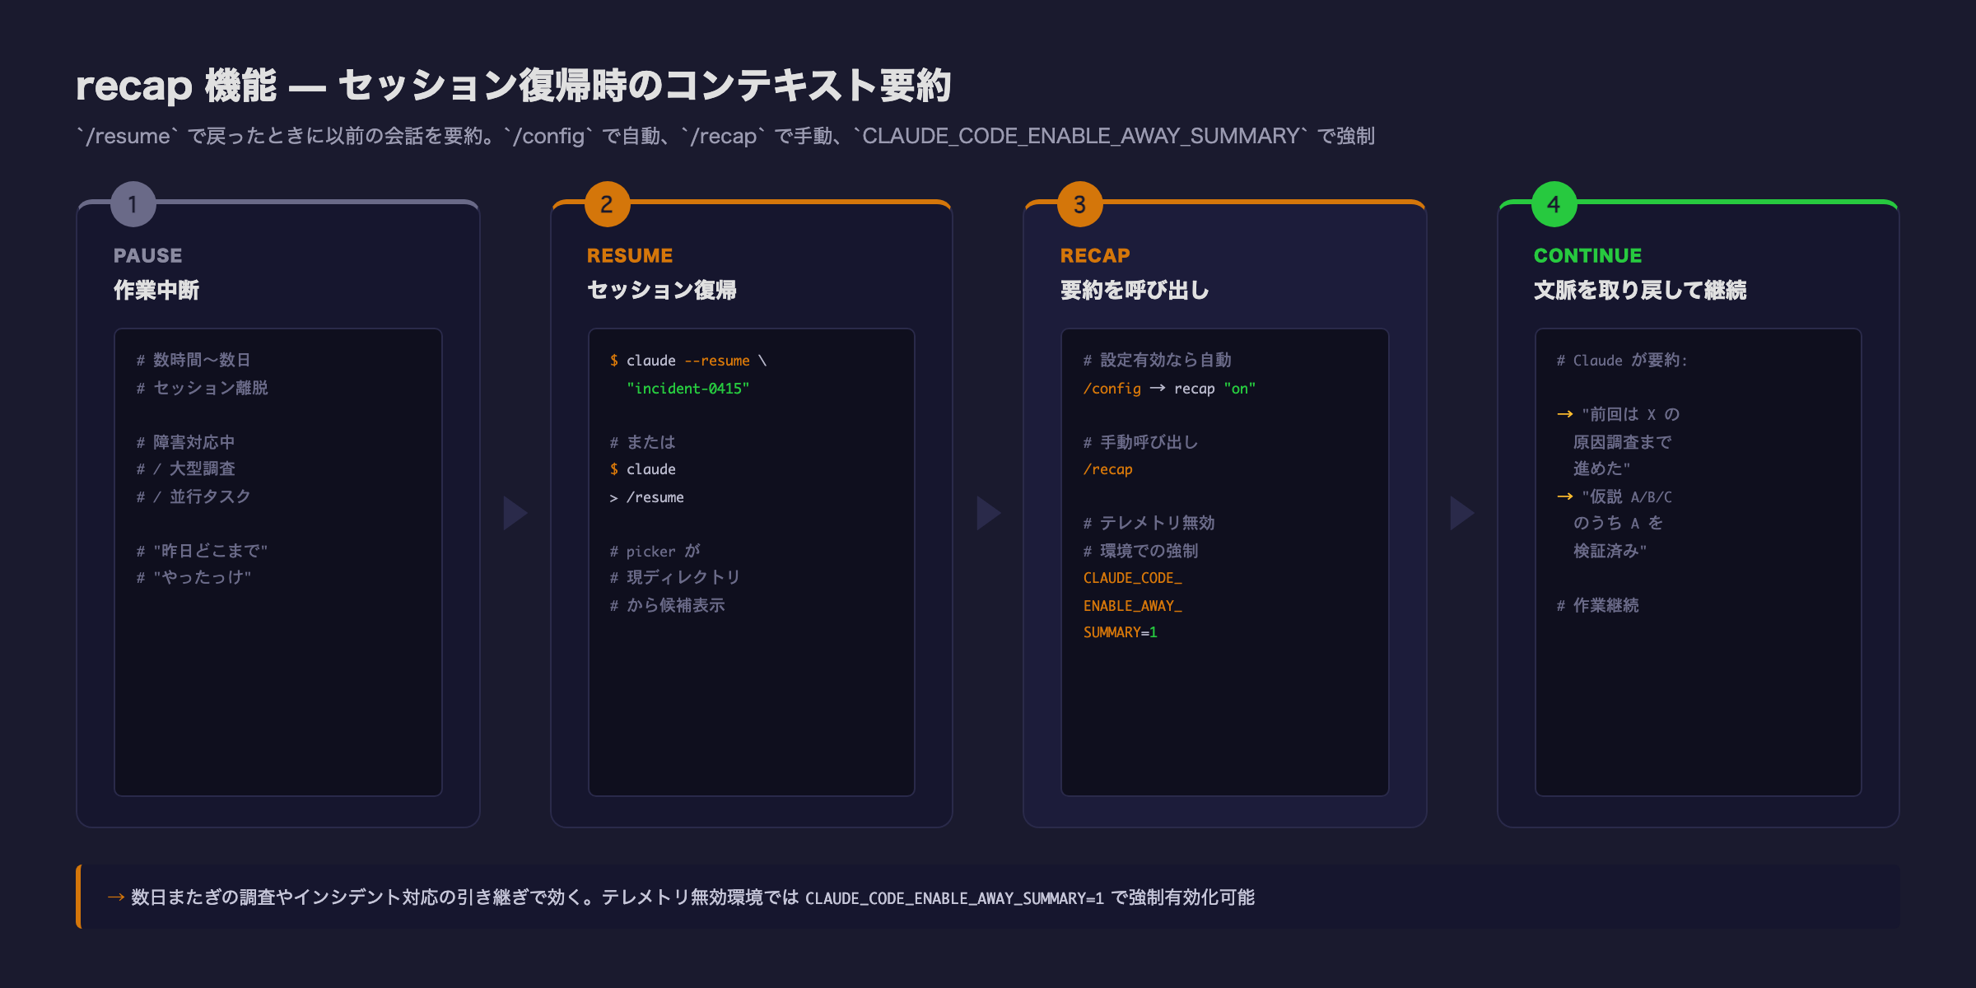Screen dimensions: 1976x988
Task: Click the comment "# Claude が要約:"
Action: (x=1622, y=360)
